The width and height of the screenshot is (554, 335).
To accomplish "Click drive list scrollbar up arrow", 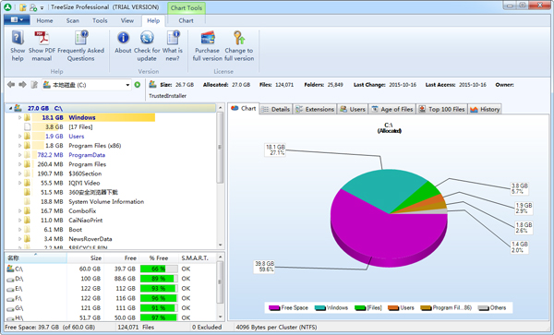I will [x=220, y=257].
